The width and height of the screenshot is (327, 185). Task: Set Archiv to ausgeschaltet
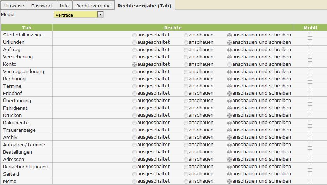[x=135, y=138]
